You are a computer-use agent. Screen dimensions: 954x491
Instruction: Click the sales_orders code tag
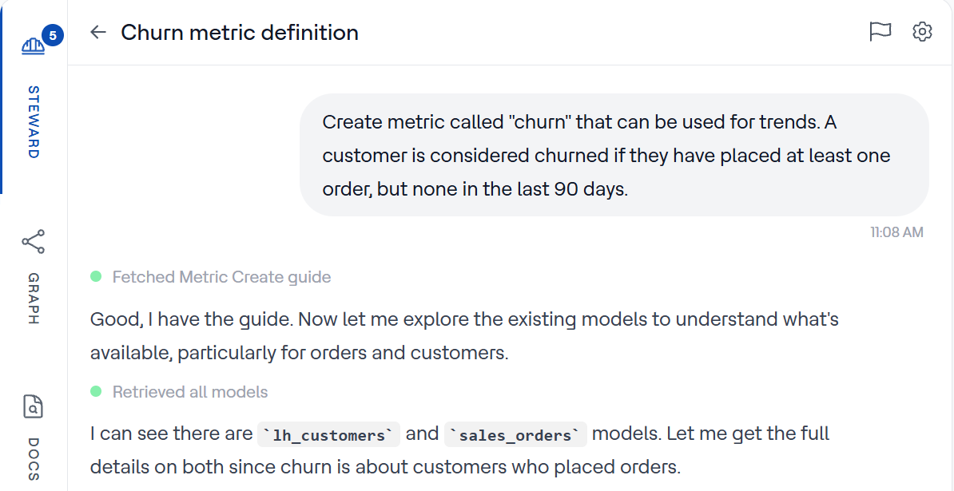pos(516,434)
